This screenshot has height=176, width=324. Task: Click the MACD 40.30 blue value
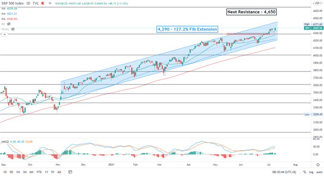20,142
